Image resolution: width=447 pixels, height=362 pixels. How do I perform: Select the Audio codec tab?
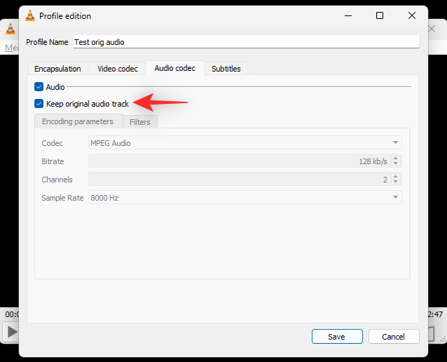175,68
